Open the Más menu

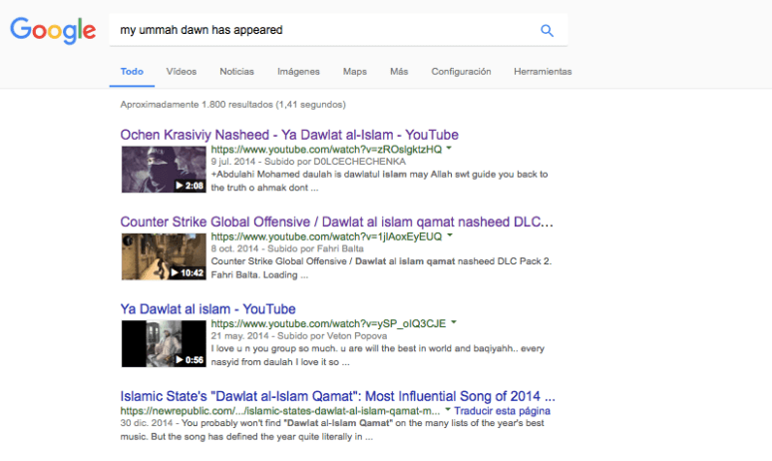coord(399,72)
